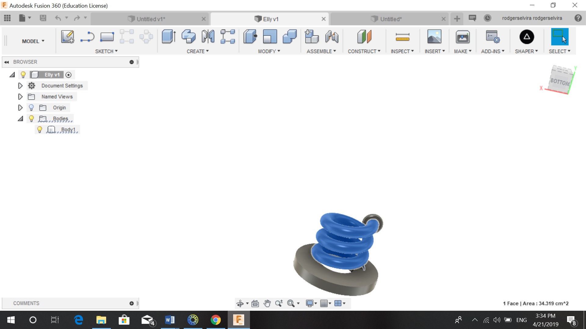Open the Measure inspect tool

pos(402,37)
